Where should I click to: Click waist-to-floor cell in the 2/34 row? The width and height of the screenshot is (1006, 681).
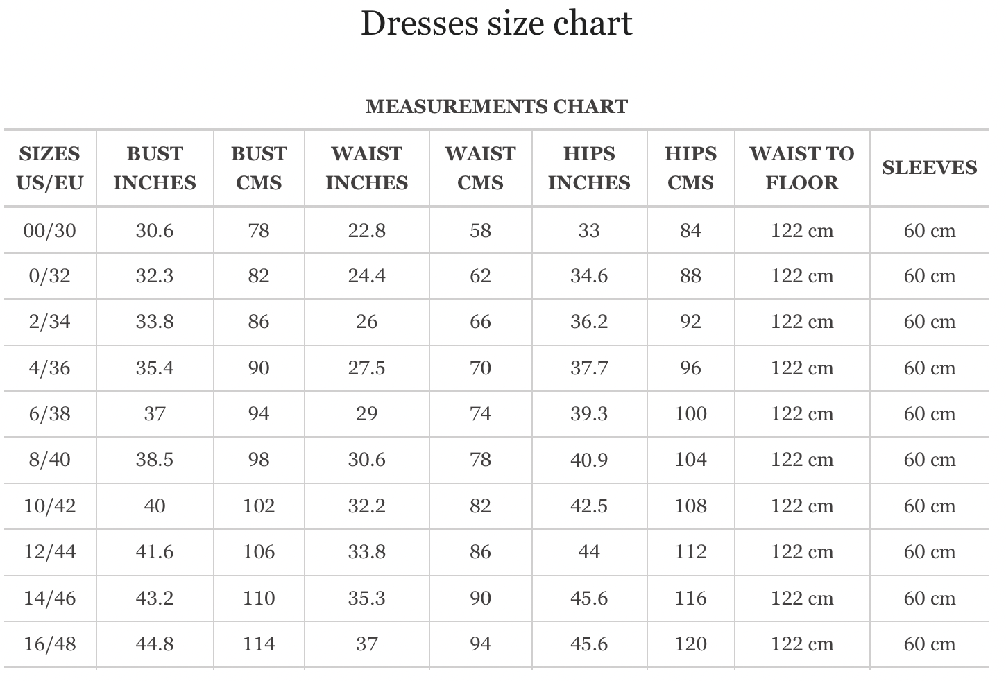tap(801, 322)
